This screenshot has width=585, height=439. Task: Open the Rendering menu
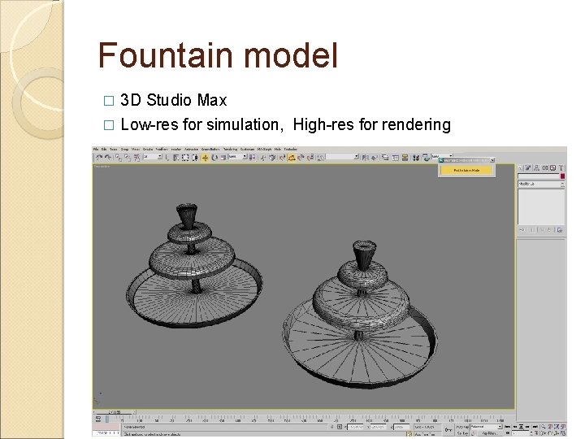230,150
